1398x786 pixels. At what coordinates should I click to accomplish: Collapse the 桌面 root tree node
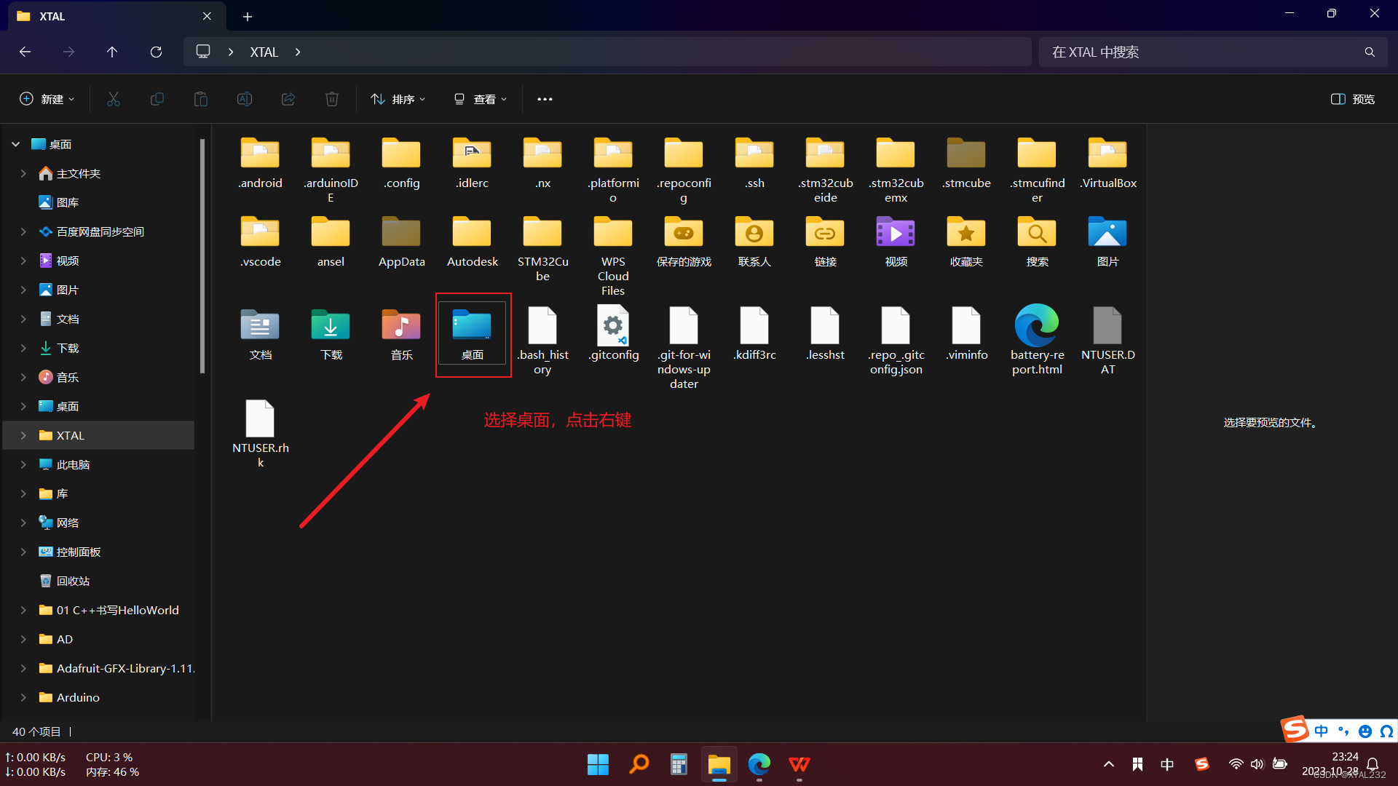(x=15, y=144)
